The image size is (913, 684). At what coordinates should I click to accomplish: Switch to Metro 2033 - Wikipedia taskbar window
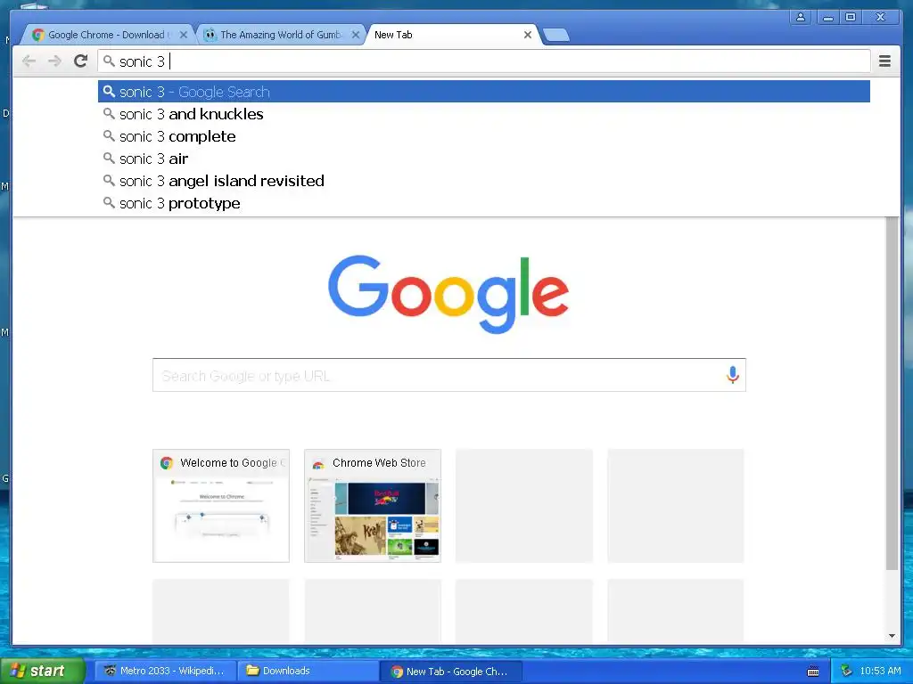coord(165,671)
